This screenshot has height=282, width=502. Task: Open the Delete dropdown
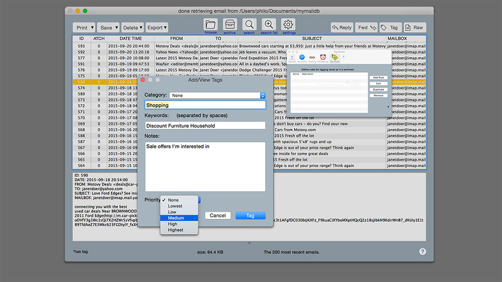coord(133,28)
